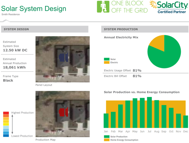189x143 pixels.
Task: Click the Certified Partner label
Action: (x=172, y=12)
